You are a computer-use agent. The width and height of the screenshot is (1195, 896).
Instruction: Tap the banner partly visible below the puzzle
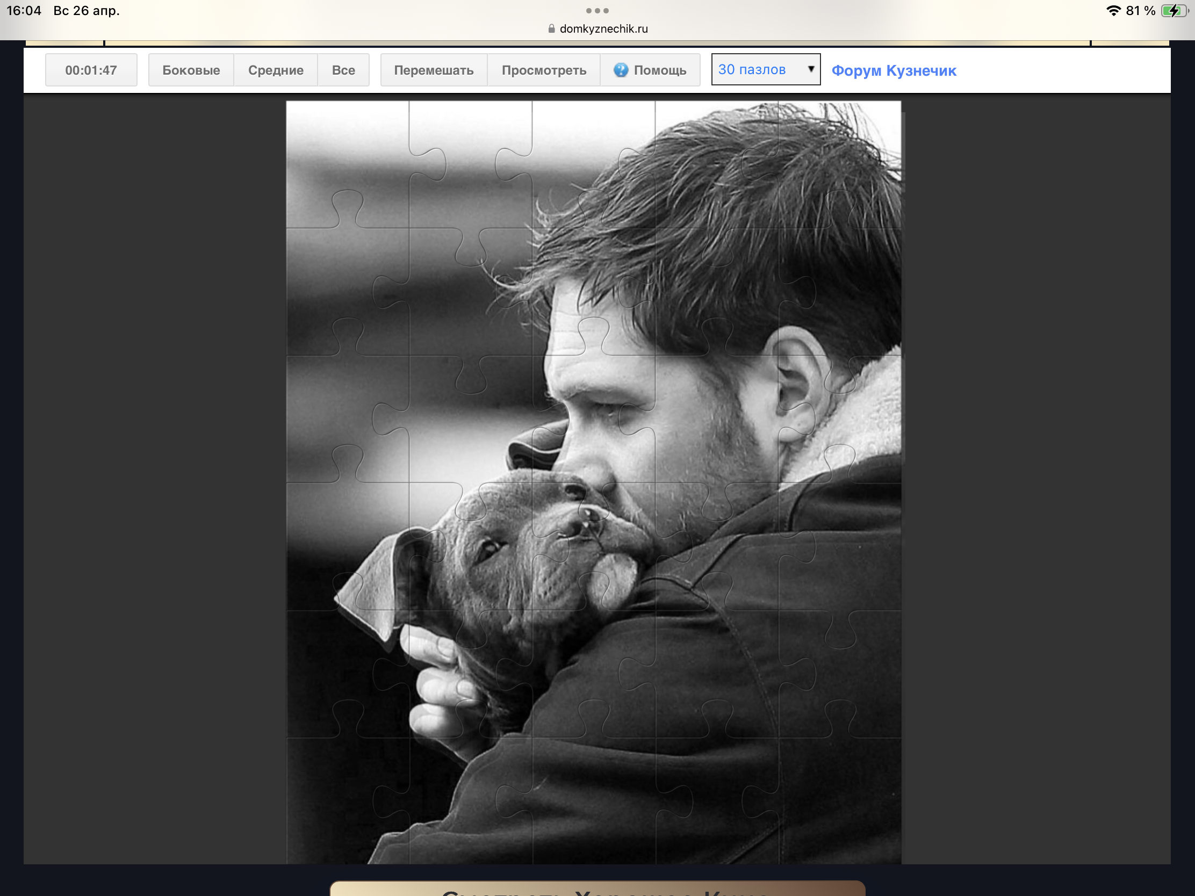point(597,888)
